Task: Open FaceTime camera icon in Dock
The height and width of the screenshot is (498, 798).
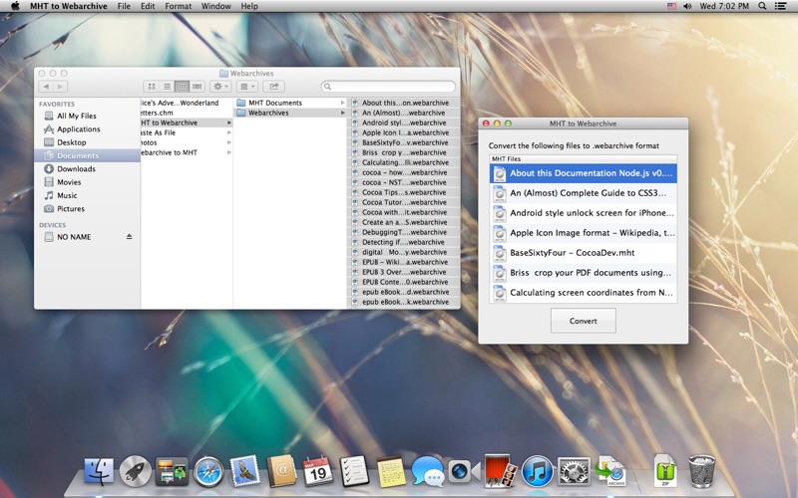Action: (464, 471)
